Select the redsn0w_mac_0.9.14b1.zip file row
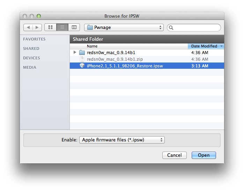244x191 pixels. click(147, 59)
